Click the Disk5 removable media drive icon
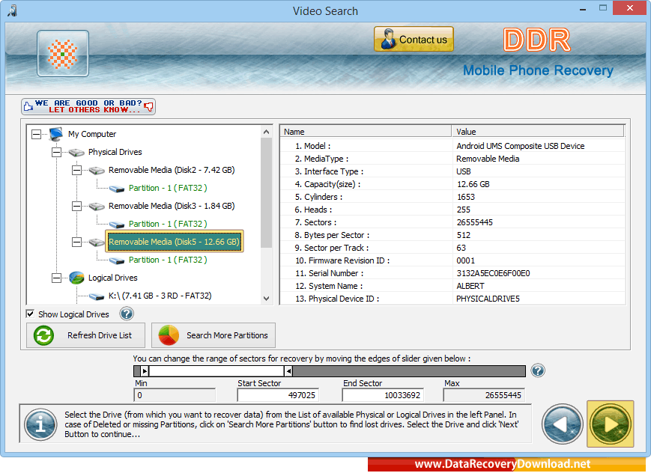This screenshot has width=651, height=473. 97,242
